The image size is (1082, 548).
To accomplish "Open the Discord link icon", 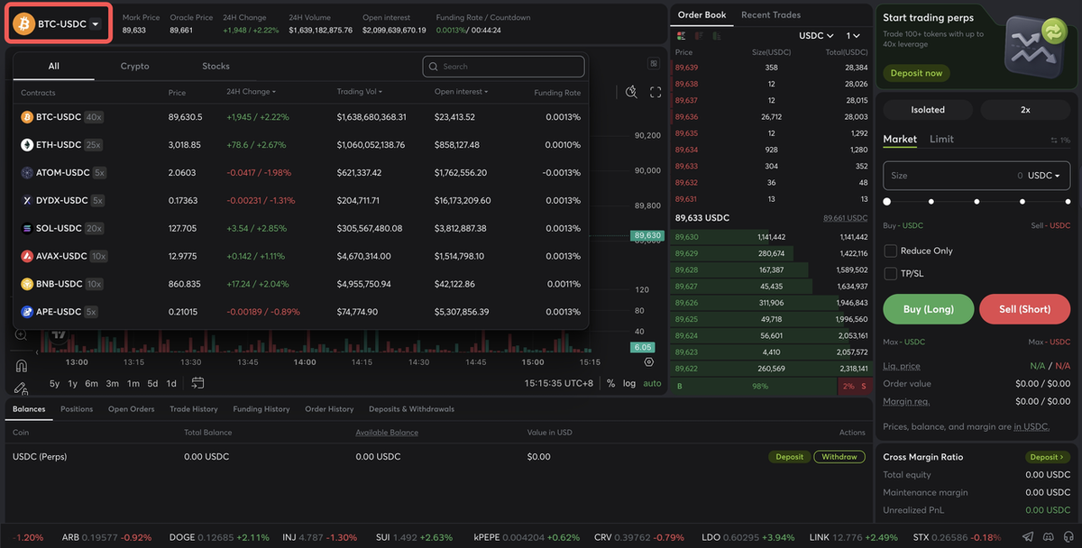I will coord(1050,537).
